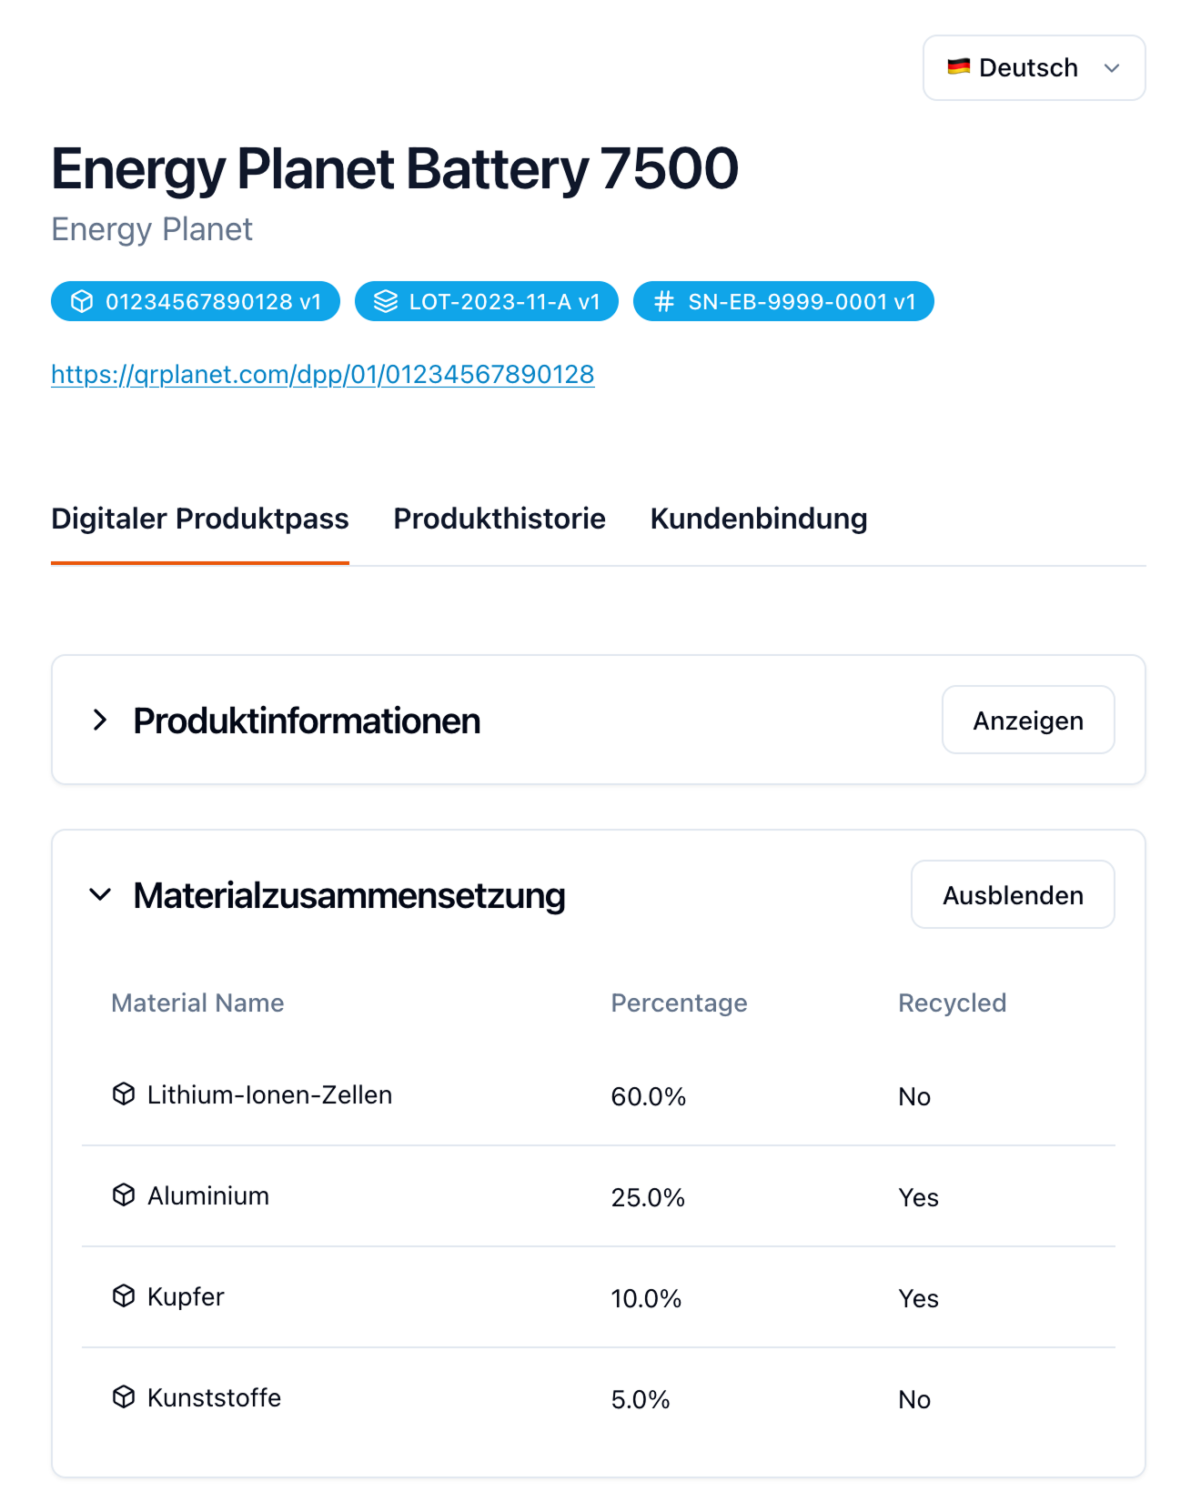
Task: Expand Produktinformationen with its chevron
Action: click(x=100, y=720)
